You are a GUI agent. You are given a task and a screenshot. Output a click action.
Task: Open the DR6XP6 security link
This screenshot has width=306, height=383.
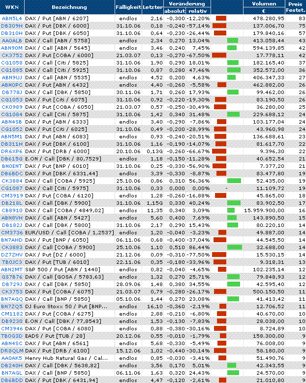tap(12, 152)
